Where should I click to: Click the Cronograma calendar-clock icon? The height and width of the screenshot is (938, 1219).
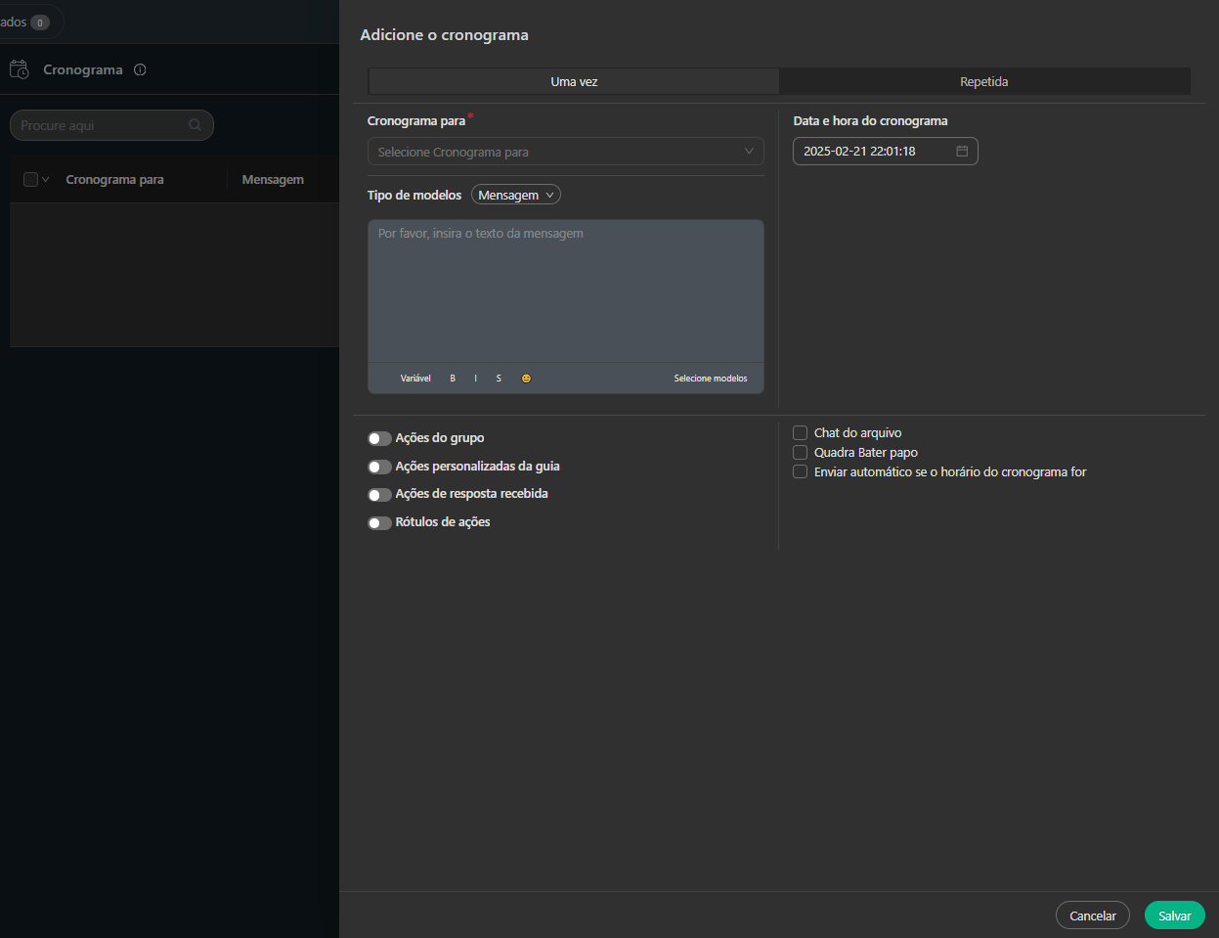point(20,69)
